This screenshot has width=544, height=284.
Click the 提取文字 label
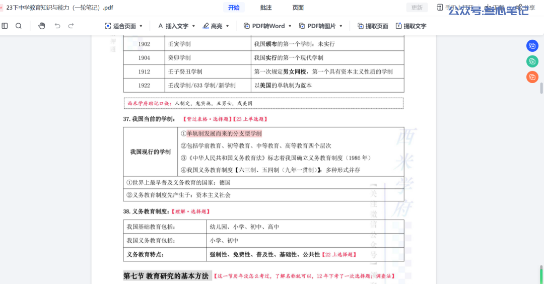(415, 26)
